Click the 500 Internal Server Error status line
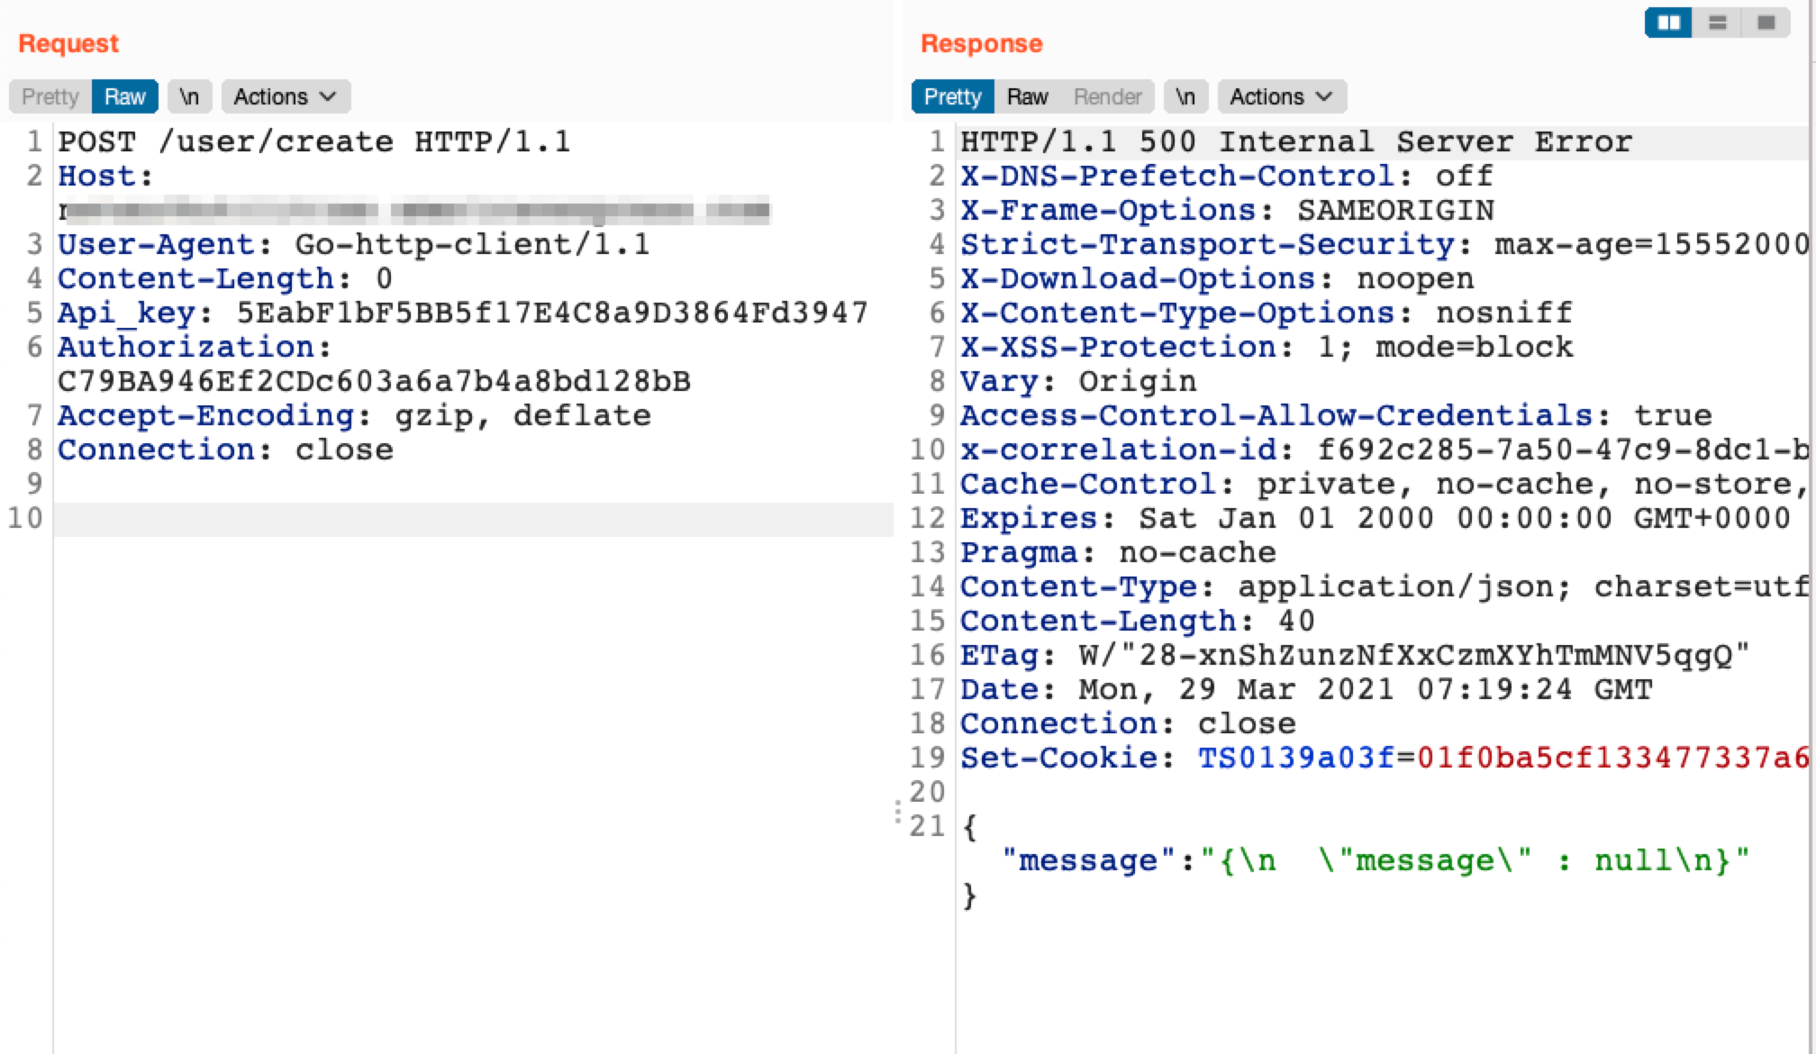This screenshot has height=1054, width=1816. [x=1296, y=141]
